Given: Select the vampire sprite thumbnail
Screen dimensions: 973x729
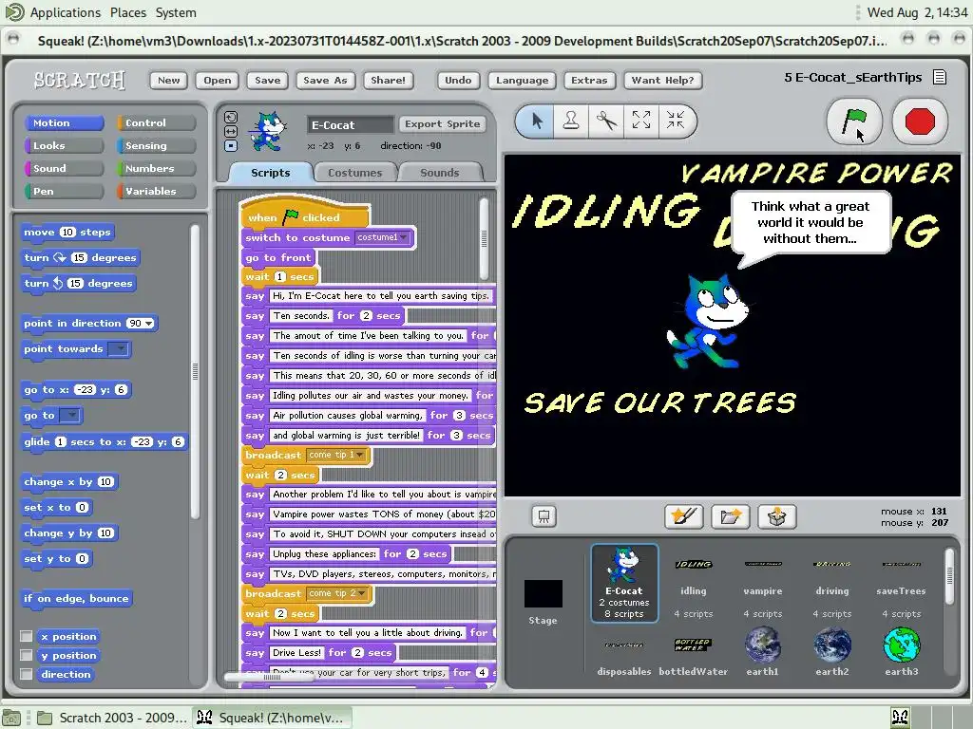Looking at the screenshot, I should tap(763, 582).
